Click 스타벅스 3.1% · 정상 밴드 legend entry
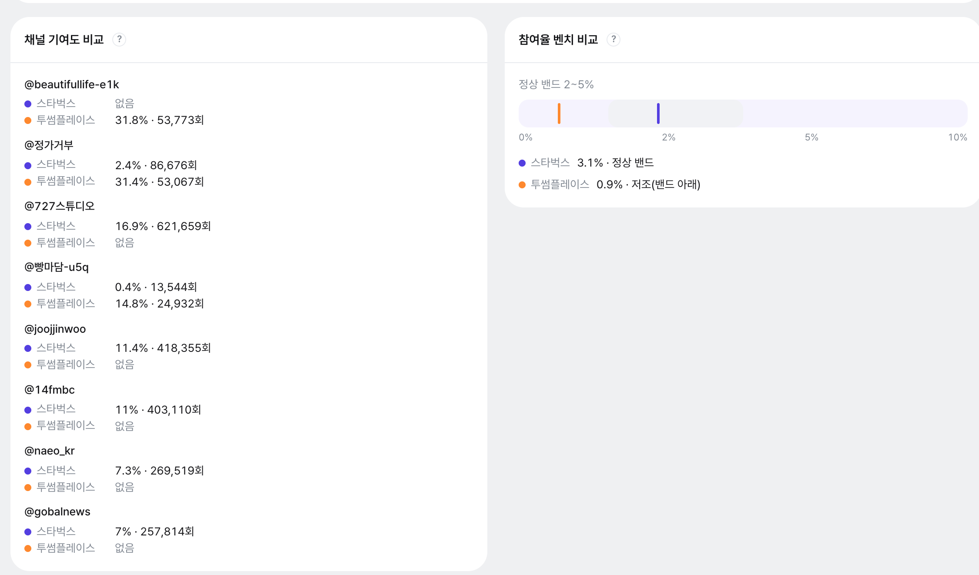 point(586,163)
